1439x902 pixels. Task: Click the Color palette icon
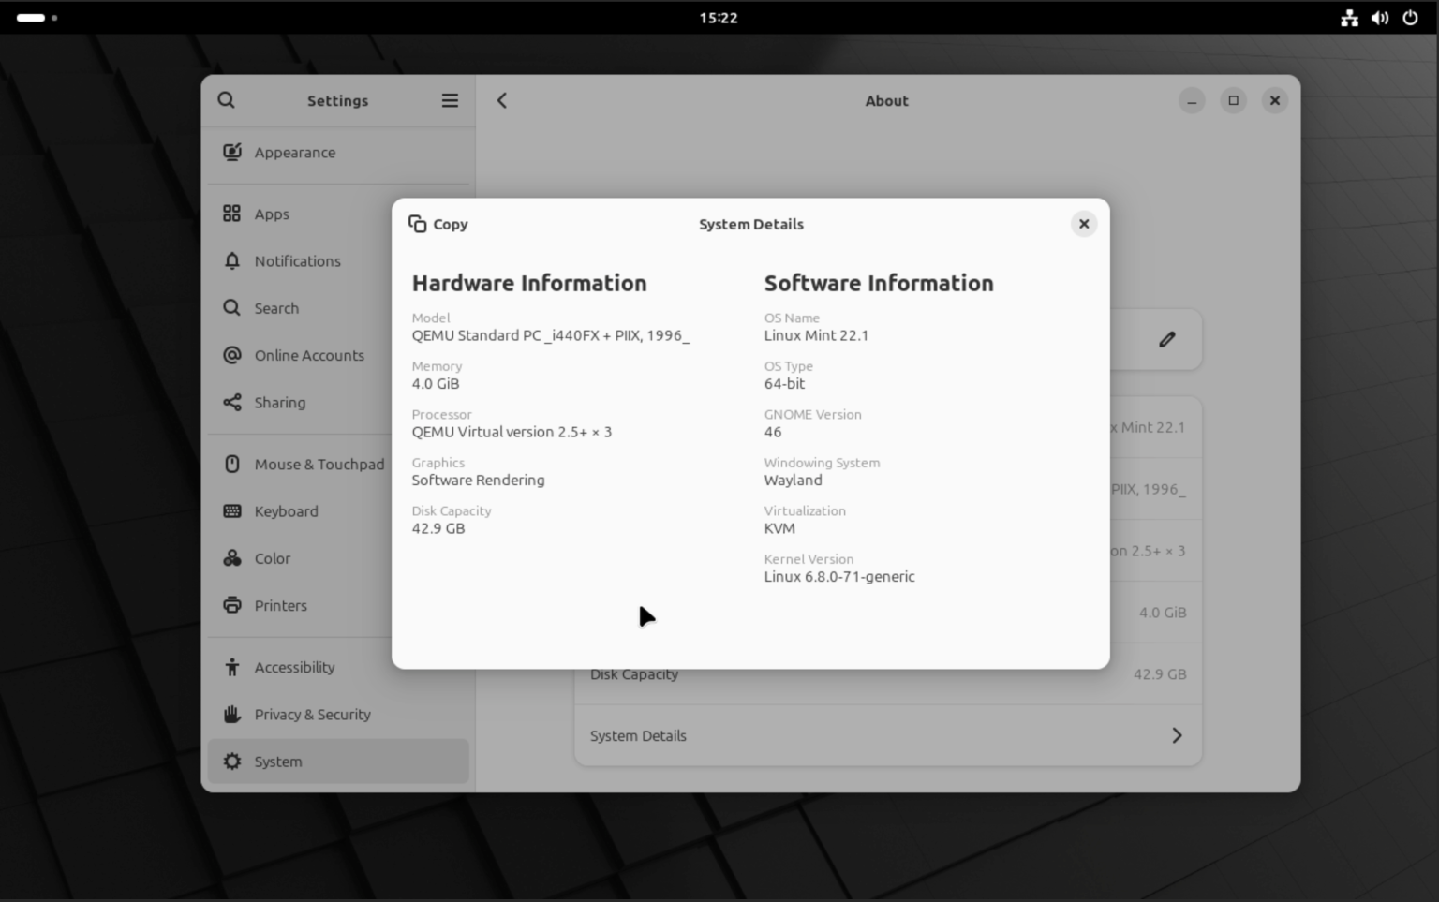point(231,558)
